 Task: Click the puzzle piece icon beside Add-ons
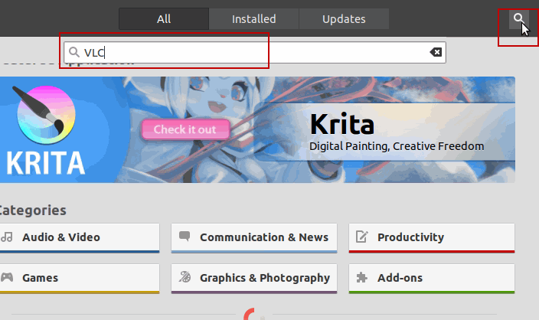[361, 277]
